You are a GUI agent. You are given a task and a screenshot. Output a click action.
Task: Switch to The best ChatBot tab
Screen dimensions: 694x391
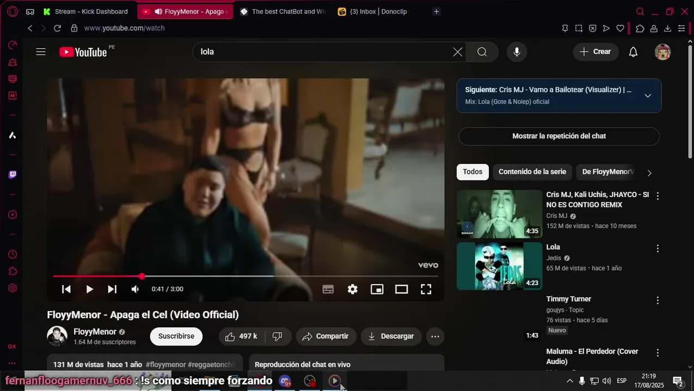[283, 11]
